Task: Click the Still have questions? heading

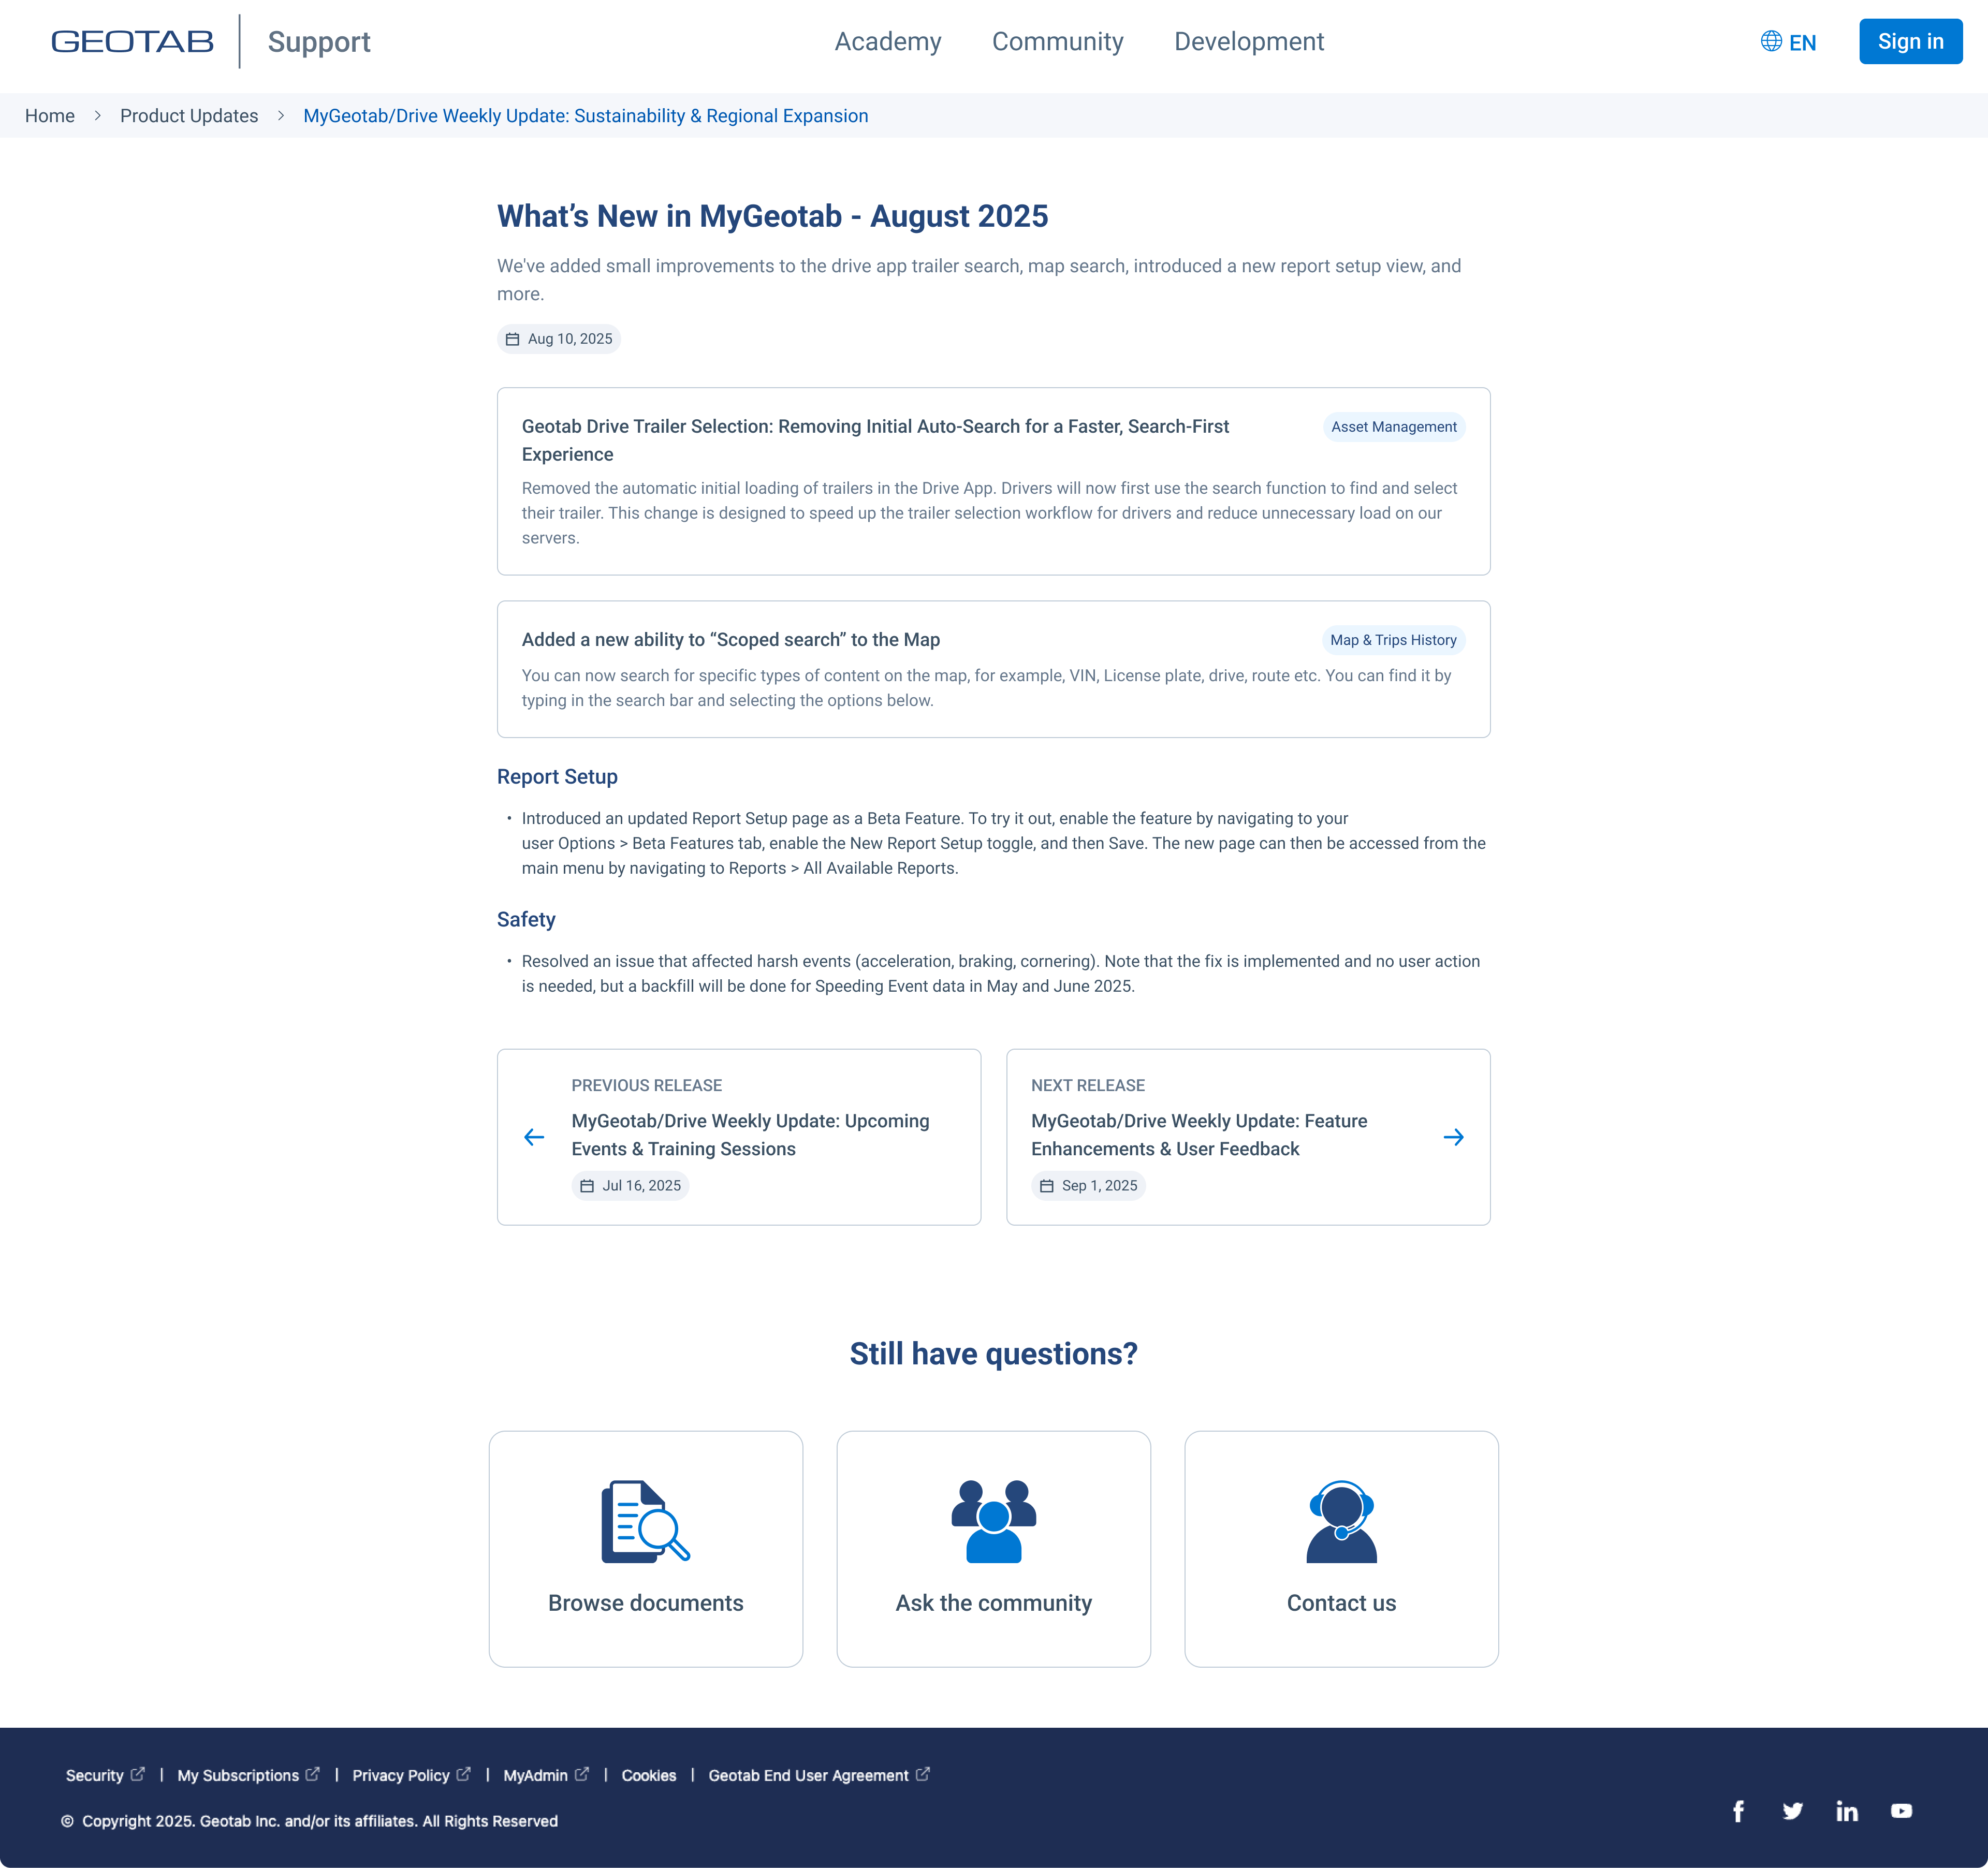Action: point(994,1353)
